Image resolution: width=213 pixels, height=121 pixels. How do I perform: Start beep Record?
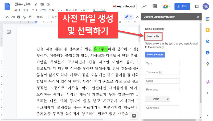click(124, 6)
